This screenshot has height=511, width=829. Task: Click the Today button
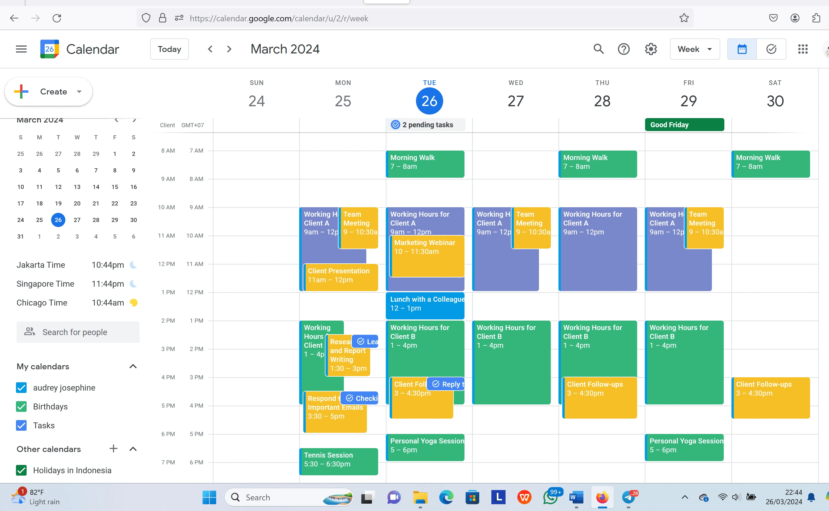[x=169, y=49]
